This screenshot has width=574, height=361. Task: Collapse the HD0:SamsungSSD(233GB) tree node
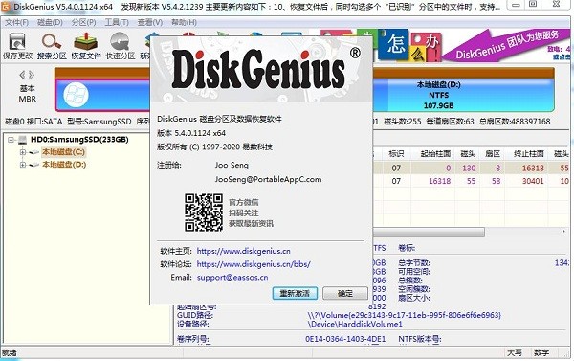pos(11,140)
